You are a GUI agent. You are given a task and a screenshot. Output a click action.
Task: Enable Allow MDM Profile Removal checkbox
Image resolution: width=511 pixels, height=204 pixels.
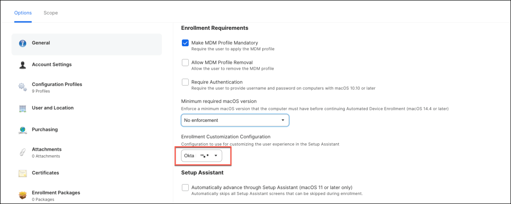click(x=185, y=62)
